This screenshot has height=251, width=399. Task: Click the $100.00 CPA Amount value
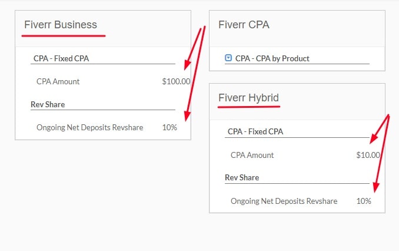176,81
